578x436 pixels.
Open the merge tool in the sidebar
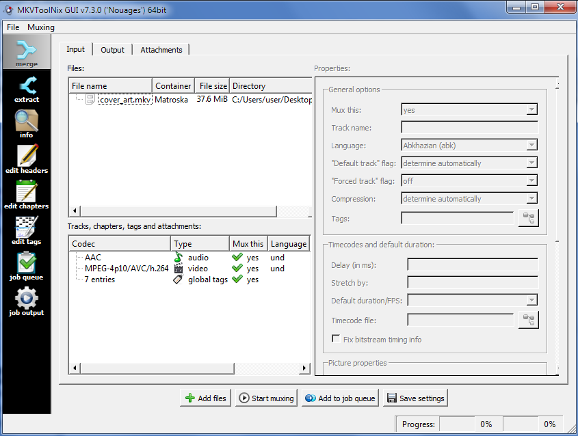pos(27,53)
